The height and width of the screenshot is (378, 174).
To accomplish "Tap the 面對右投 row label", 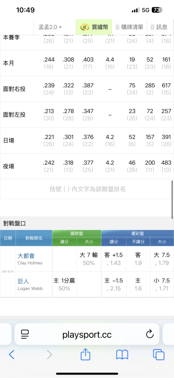I will (14, 89).
